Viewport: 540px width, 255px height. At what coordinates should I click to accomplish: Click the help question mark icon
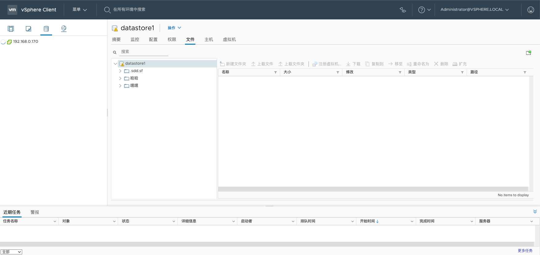[421, 10]
